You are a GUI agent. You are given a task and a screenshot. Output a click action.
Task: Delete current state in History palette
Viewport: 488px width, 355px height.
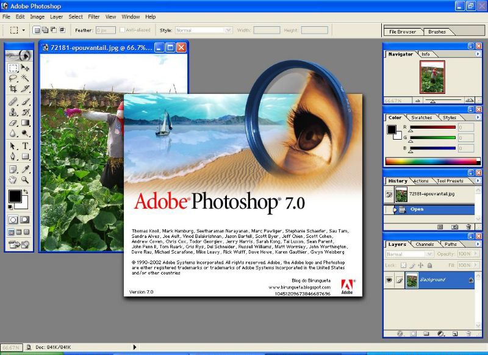click(468, 227)
